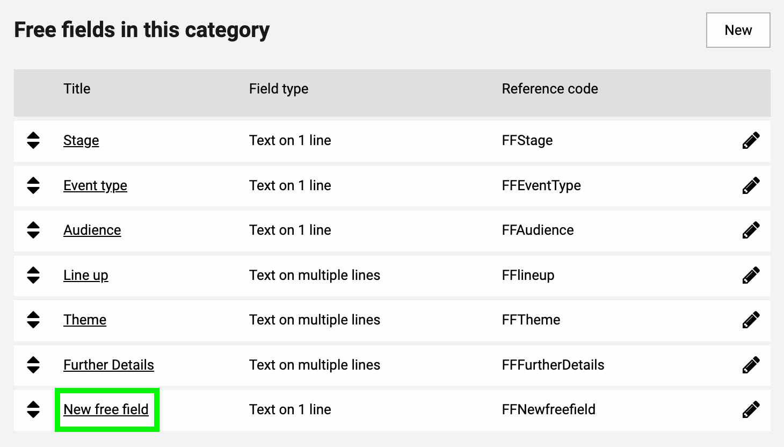Click the pencil icon for New free field
This screenshot has height=447, width=784.
click(751, 409)
